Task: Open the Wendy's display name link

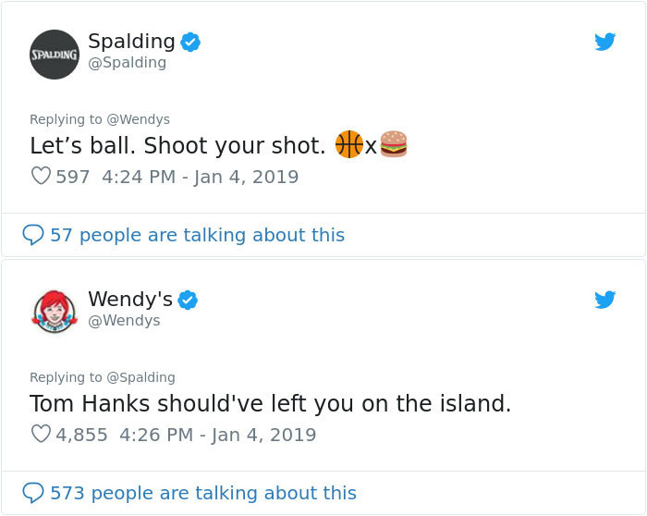Action: [130, 300]
